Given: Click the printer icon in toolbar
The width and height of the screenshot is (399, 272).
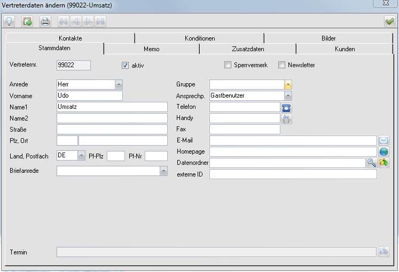Looking at the screenshot, I should pyautogui.click(x=45, y=21).
